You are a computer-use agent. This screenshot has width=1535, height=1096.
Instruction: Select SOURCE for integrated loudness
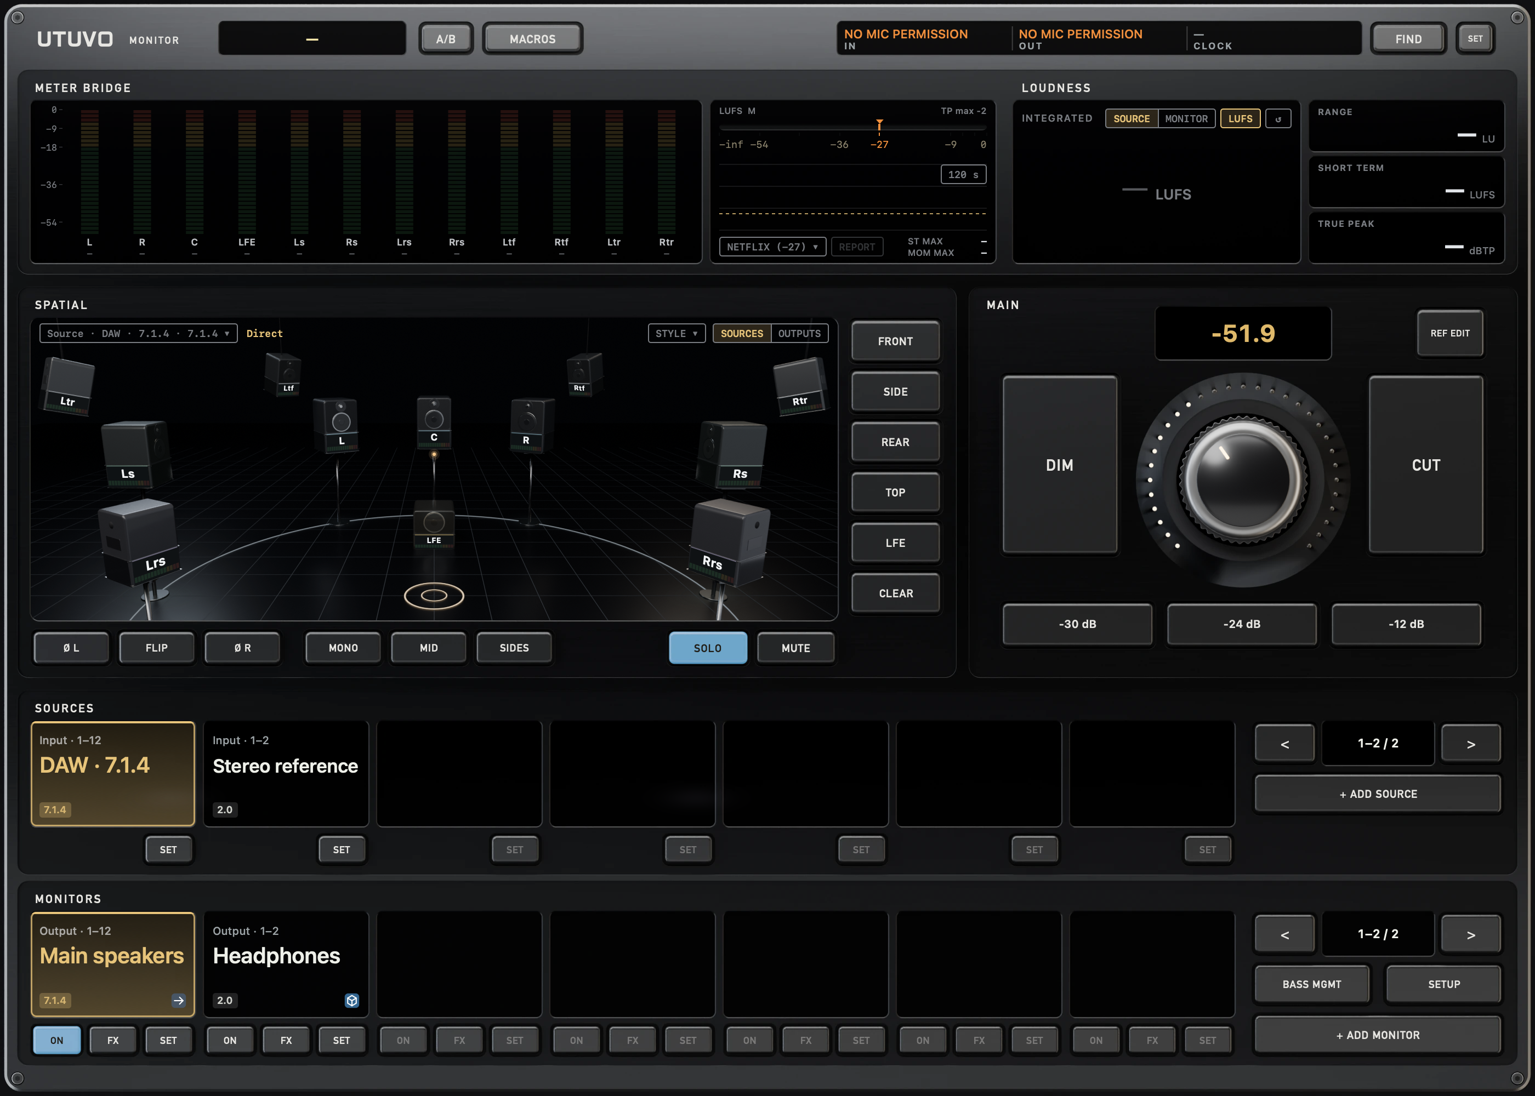coord(1132,119)
